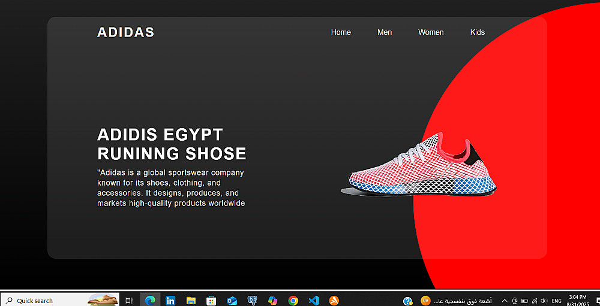Open the UV index weather widget

tap(425, 301)
